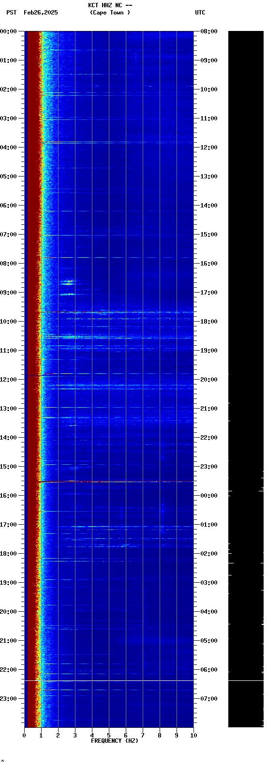
Task: Click the UTC time label '14:00'
Action: [209, 206]
